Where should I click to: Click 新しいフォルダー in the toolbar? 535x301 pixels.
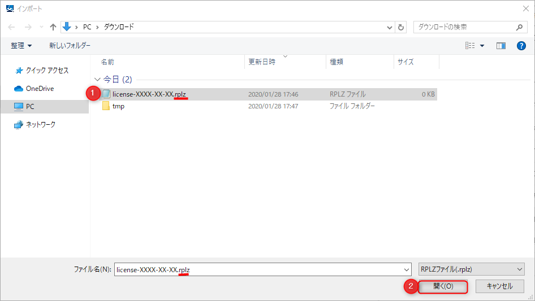click(x=70, y=46)
